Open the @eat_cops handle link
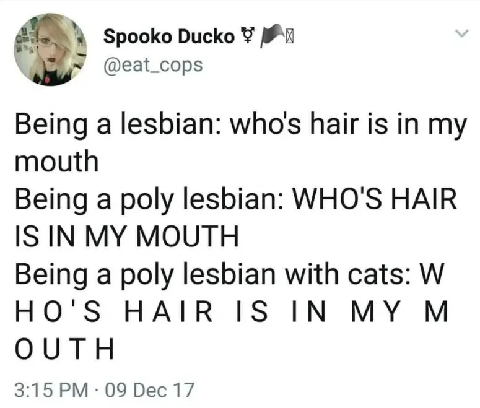Image resolution: width=480 pixels, height=408 pixels. point(154,65)
